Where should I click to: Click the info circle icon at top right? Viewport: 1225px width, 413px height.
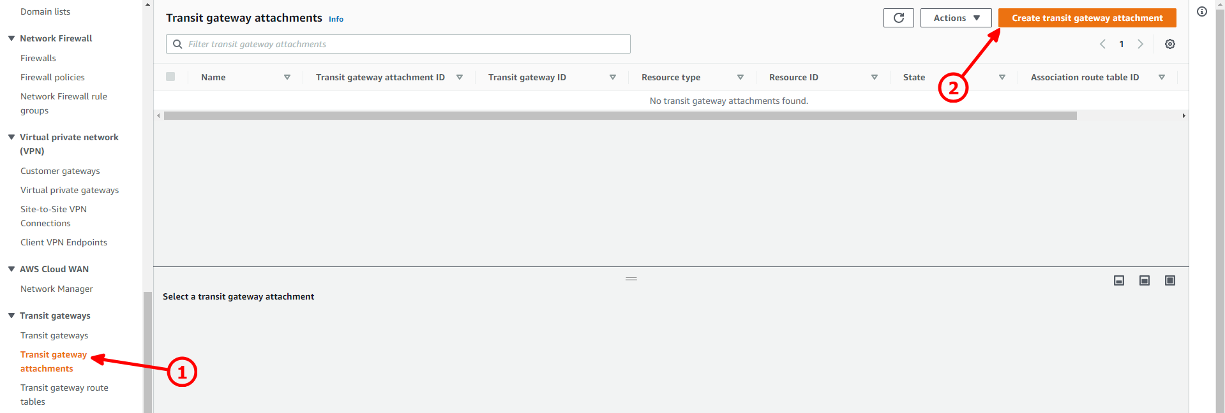click(1202, 11)
